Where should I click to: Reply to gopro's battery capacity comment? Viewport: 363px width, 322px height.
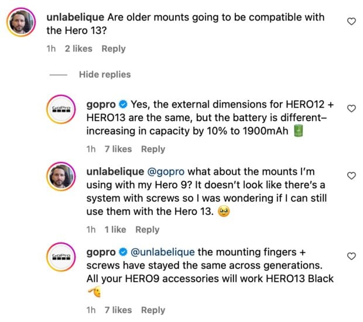[153, 149]
